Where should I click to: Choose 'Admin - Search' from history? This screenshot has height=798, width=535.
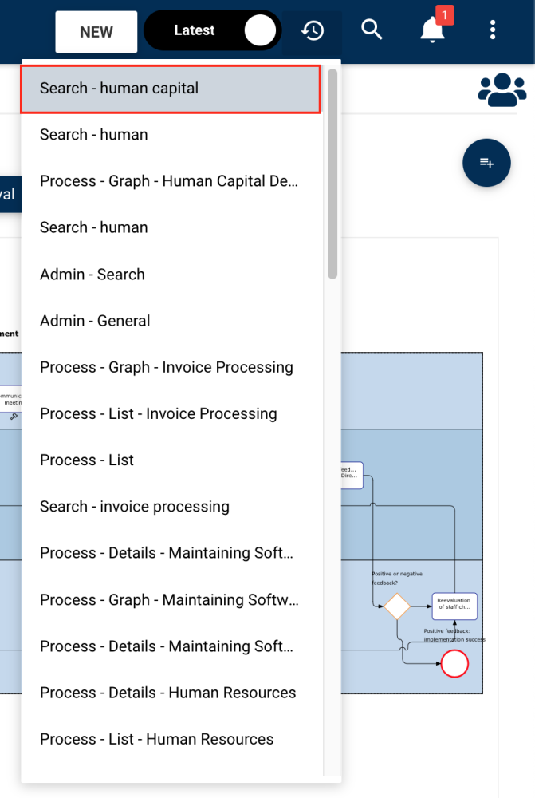92,275
